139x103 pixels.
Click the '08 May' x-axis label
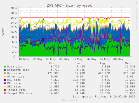[118, 59]
